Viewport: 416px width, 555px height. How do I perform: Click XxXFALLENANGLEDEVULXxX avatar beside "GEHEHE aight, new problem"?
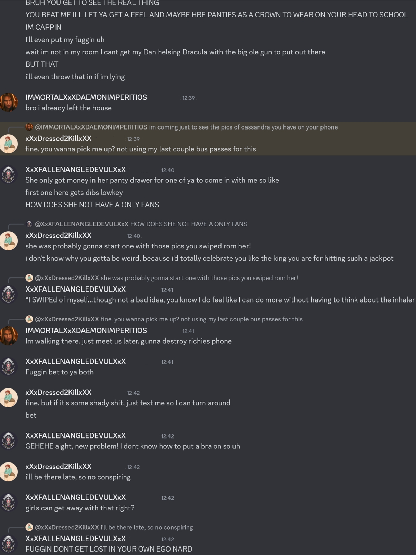pyautogui.click(x=9, y=441)
